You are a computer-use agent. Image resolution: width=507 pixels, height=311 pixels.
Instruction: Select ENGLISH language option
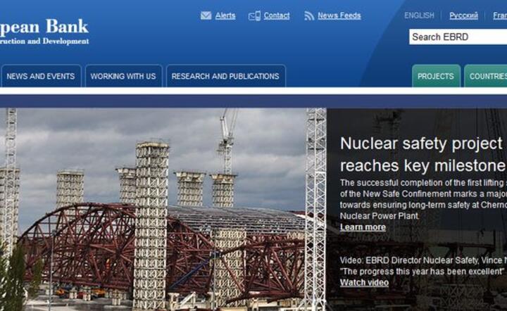(x=419, y=15)
